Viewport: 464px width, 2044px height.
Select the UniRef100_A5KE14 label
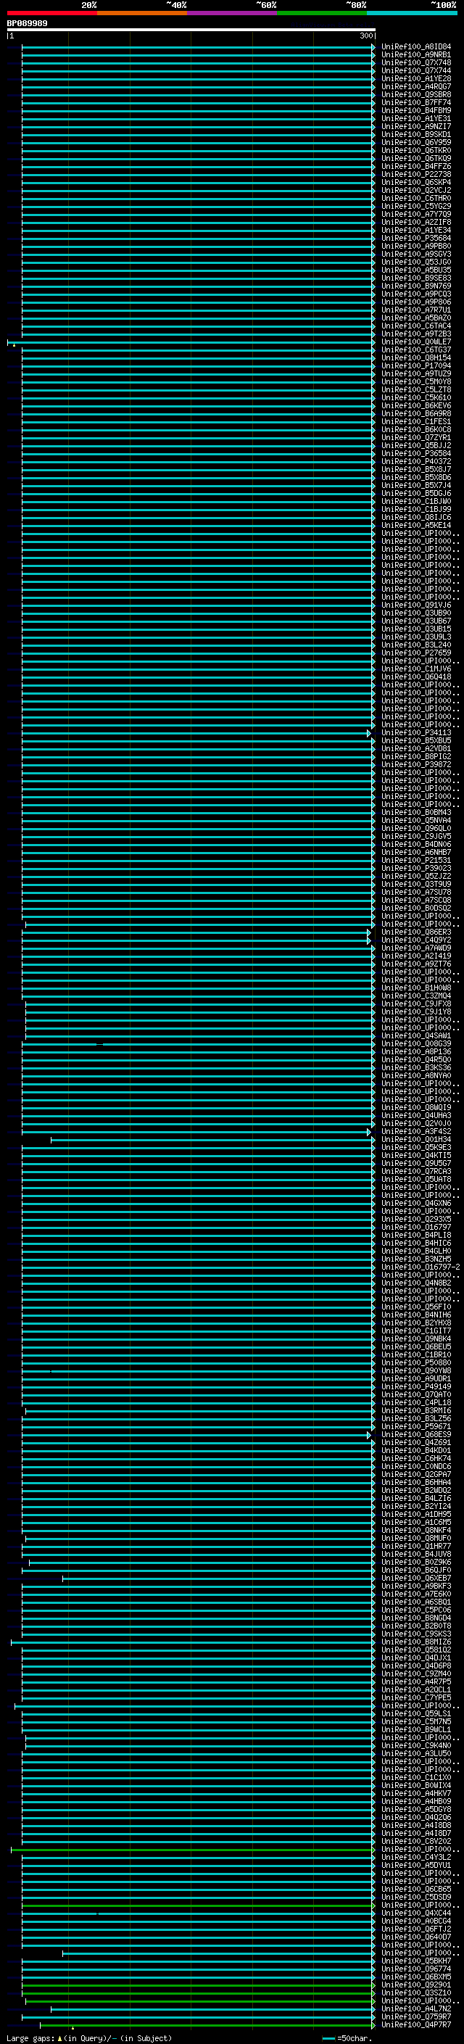(415, 525)
